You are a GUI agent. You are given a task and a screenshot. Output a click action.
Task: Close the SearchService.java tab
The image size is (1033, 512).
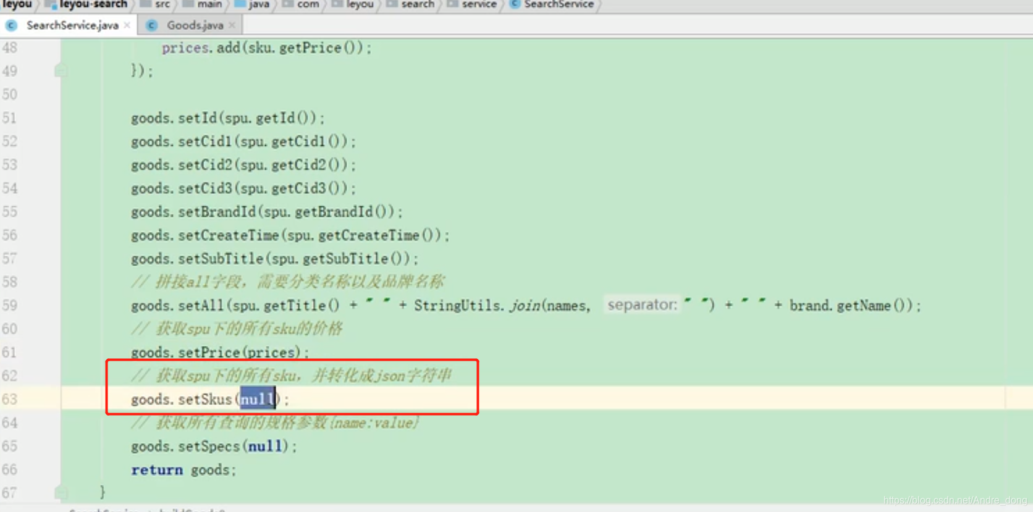[127, 25]
